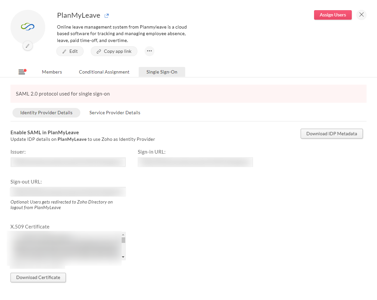Click 'Enable SAML in PlanMyLeave' heading

click(45, 132)
